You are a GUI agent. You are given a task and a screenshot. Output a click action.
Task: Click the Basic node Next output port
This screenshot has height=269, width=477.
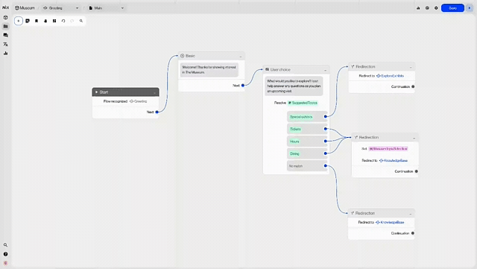243,86
